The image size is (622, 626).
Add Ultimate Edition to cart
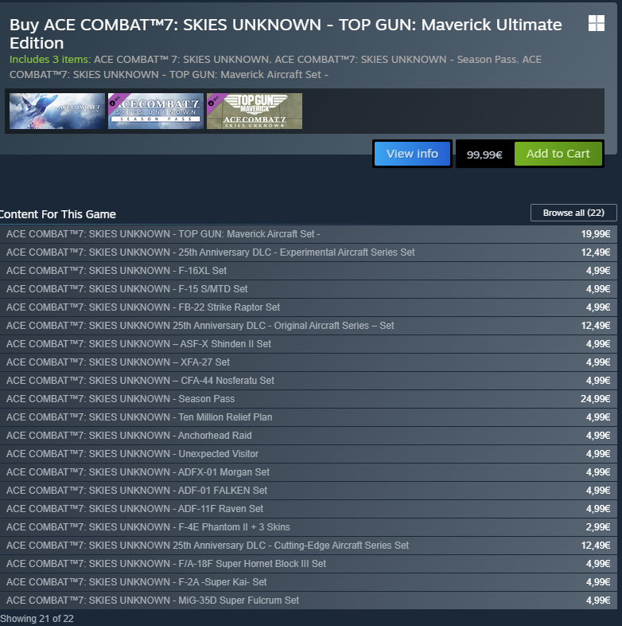coord(558,154)
